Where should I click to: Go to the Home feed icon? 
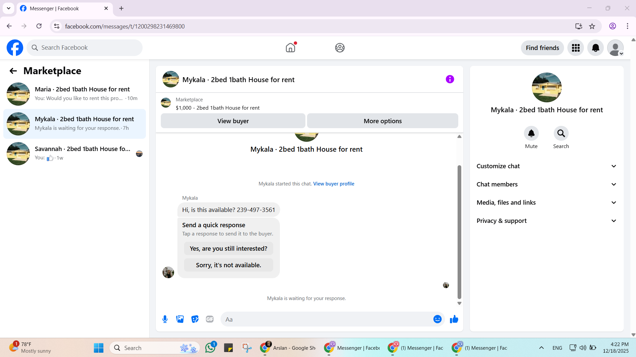290,48
